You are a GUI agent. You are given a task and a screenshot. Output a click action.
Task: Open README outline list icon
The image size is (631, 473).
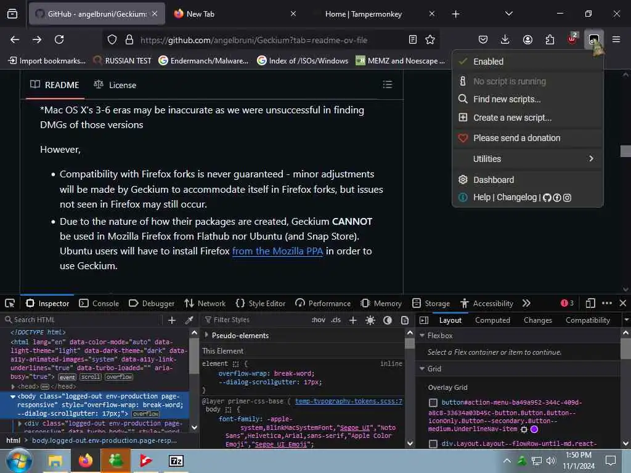click(x=387, y=84)
